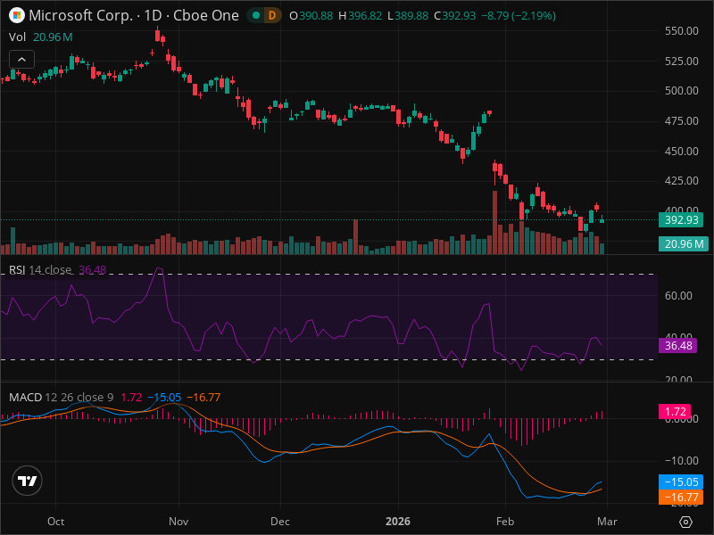714x535 pixels.
Task: Click the Oct label on time axis
Action: click(55, 522)
